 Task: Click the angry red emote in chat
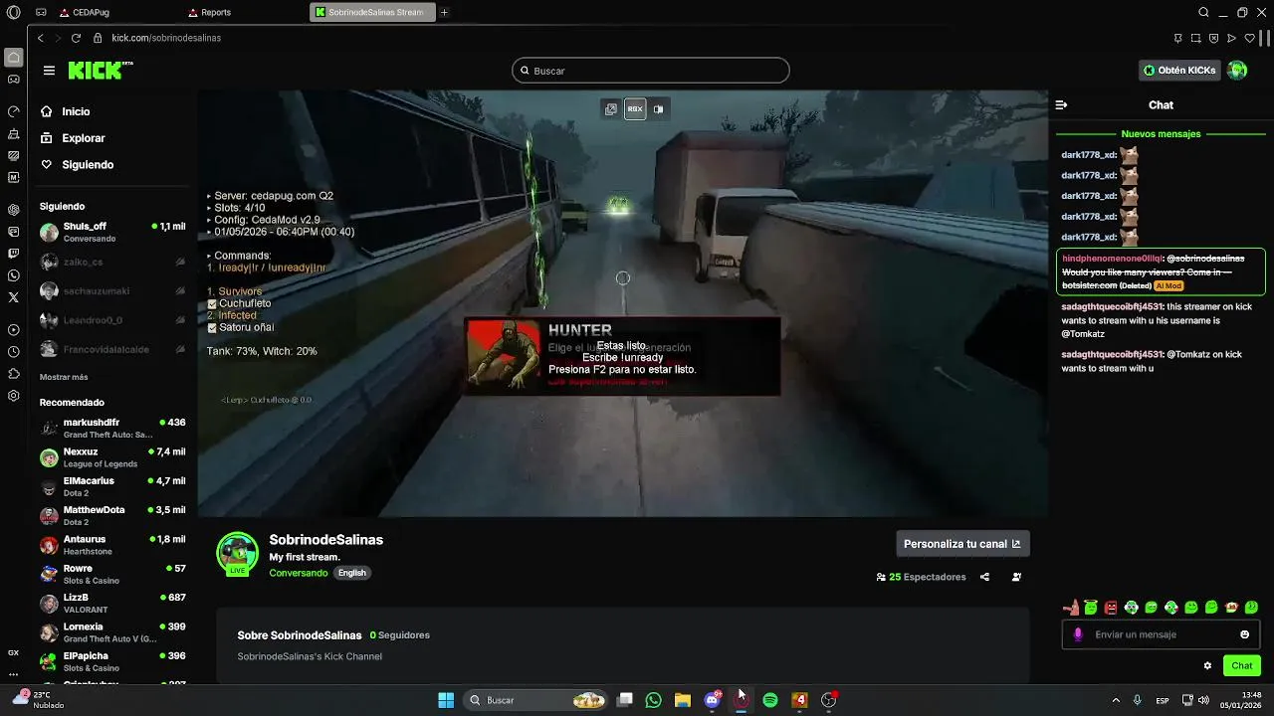(x=1111, y=608)
